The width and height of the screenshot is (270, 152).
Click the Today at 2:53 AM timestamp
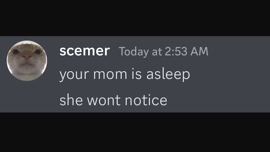(x=164, y=52)
